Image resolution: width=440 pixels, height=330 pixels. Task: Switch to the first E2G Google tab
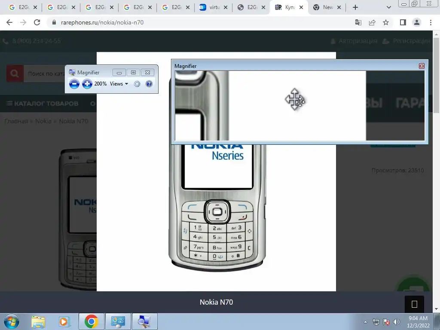(22, 8)
